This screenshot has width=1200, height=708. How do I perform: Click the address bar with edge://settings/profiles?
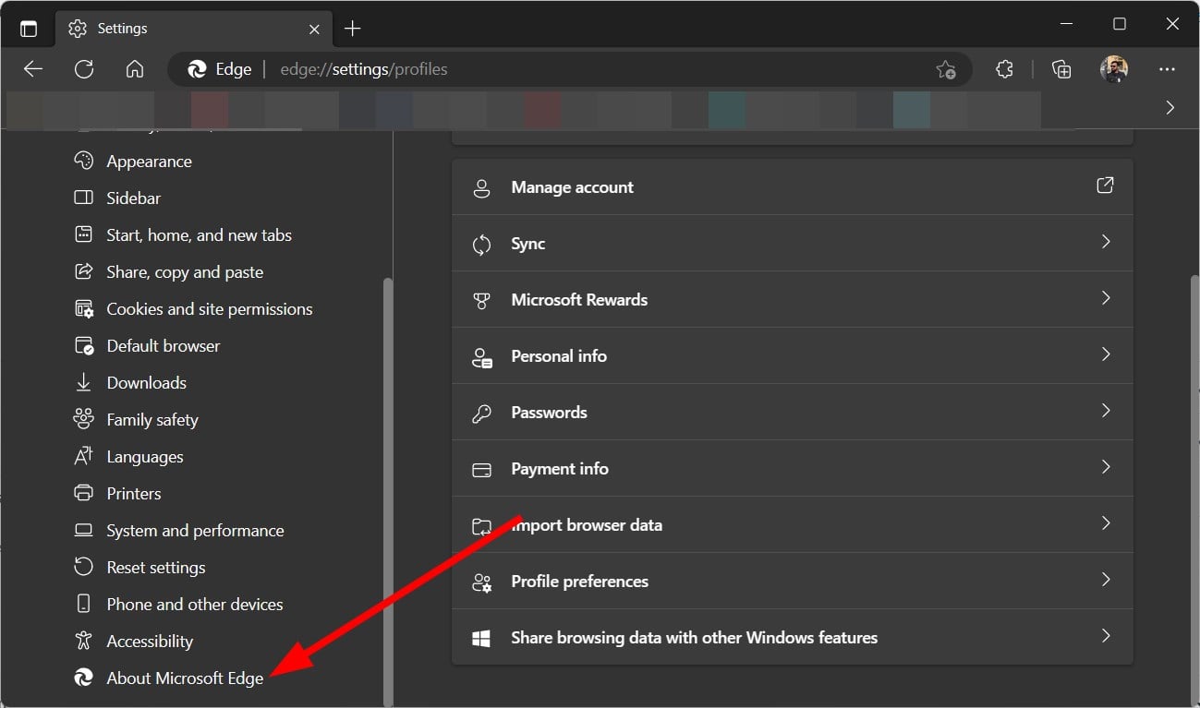(x=570, y=69)
